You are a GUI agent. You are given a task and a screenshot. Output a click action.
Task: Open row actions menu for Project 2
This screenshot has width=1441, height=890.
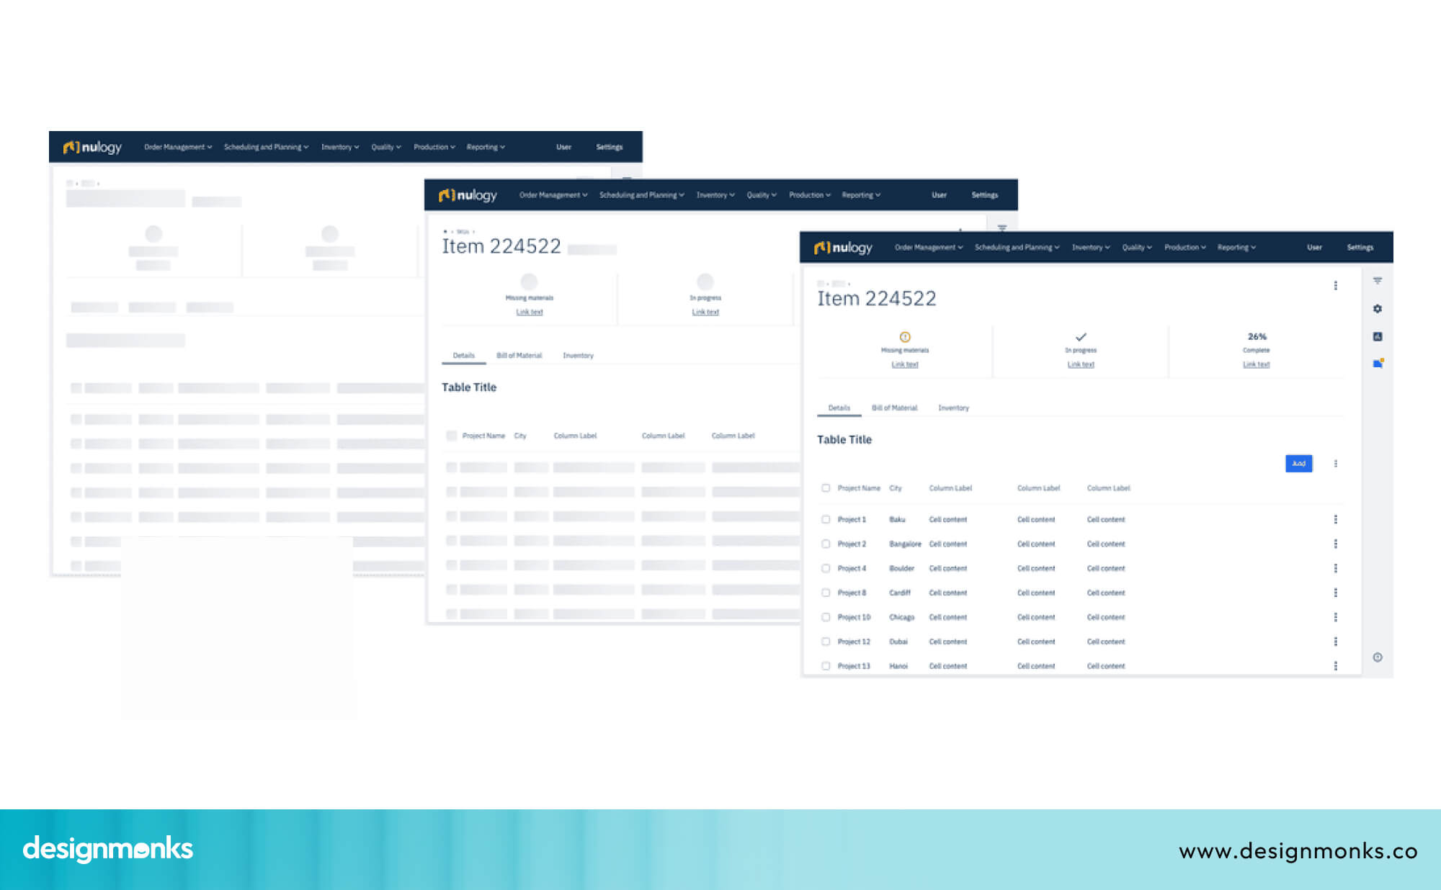coord(1336,544)
